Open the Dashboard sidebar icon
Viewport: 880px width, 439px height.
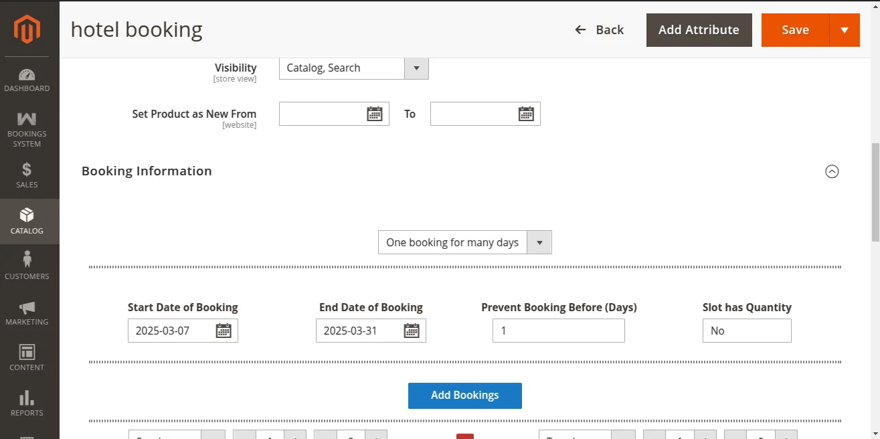click(x=27, y=80)
